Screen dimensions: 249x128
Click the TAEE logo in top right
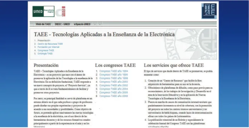(x=209, y=11)
